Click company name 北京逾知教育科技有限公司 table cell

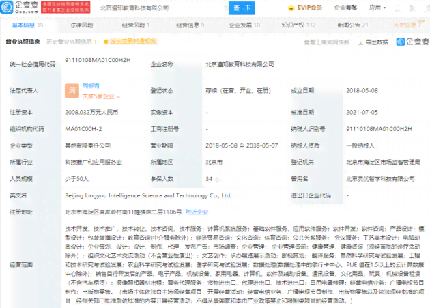tap(240, 64)
